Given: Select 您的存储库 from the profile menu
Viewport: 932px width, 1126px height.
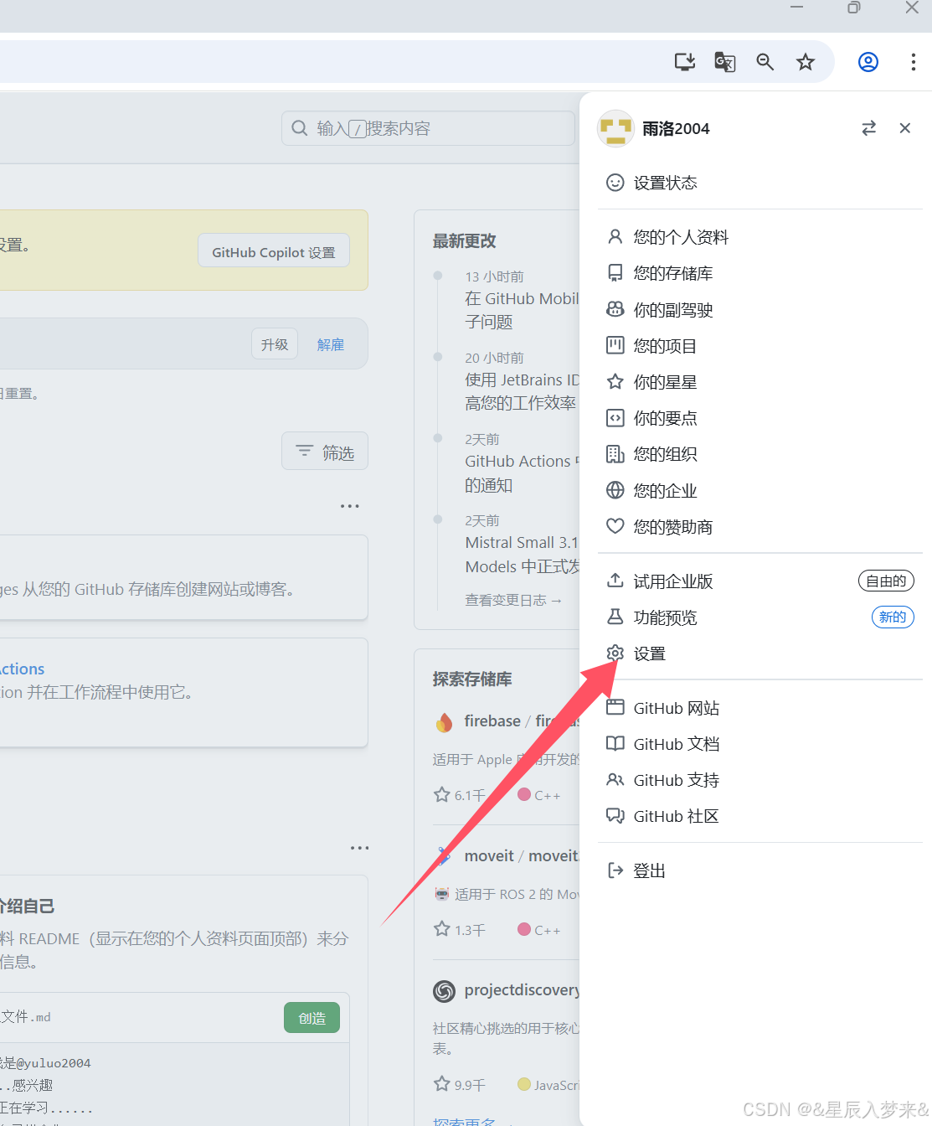Looking at the screenshot, I should 674,272.
